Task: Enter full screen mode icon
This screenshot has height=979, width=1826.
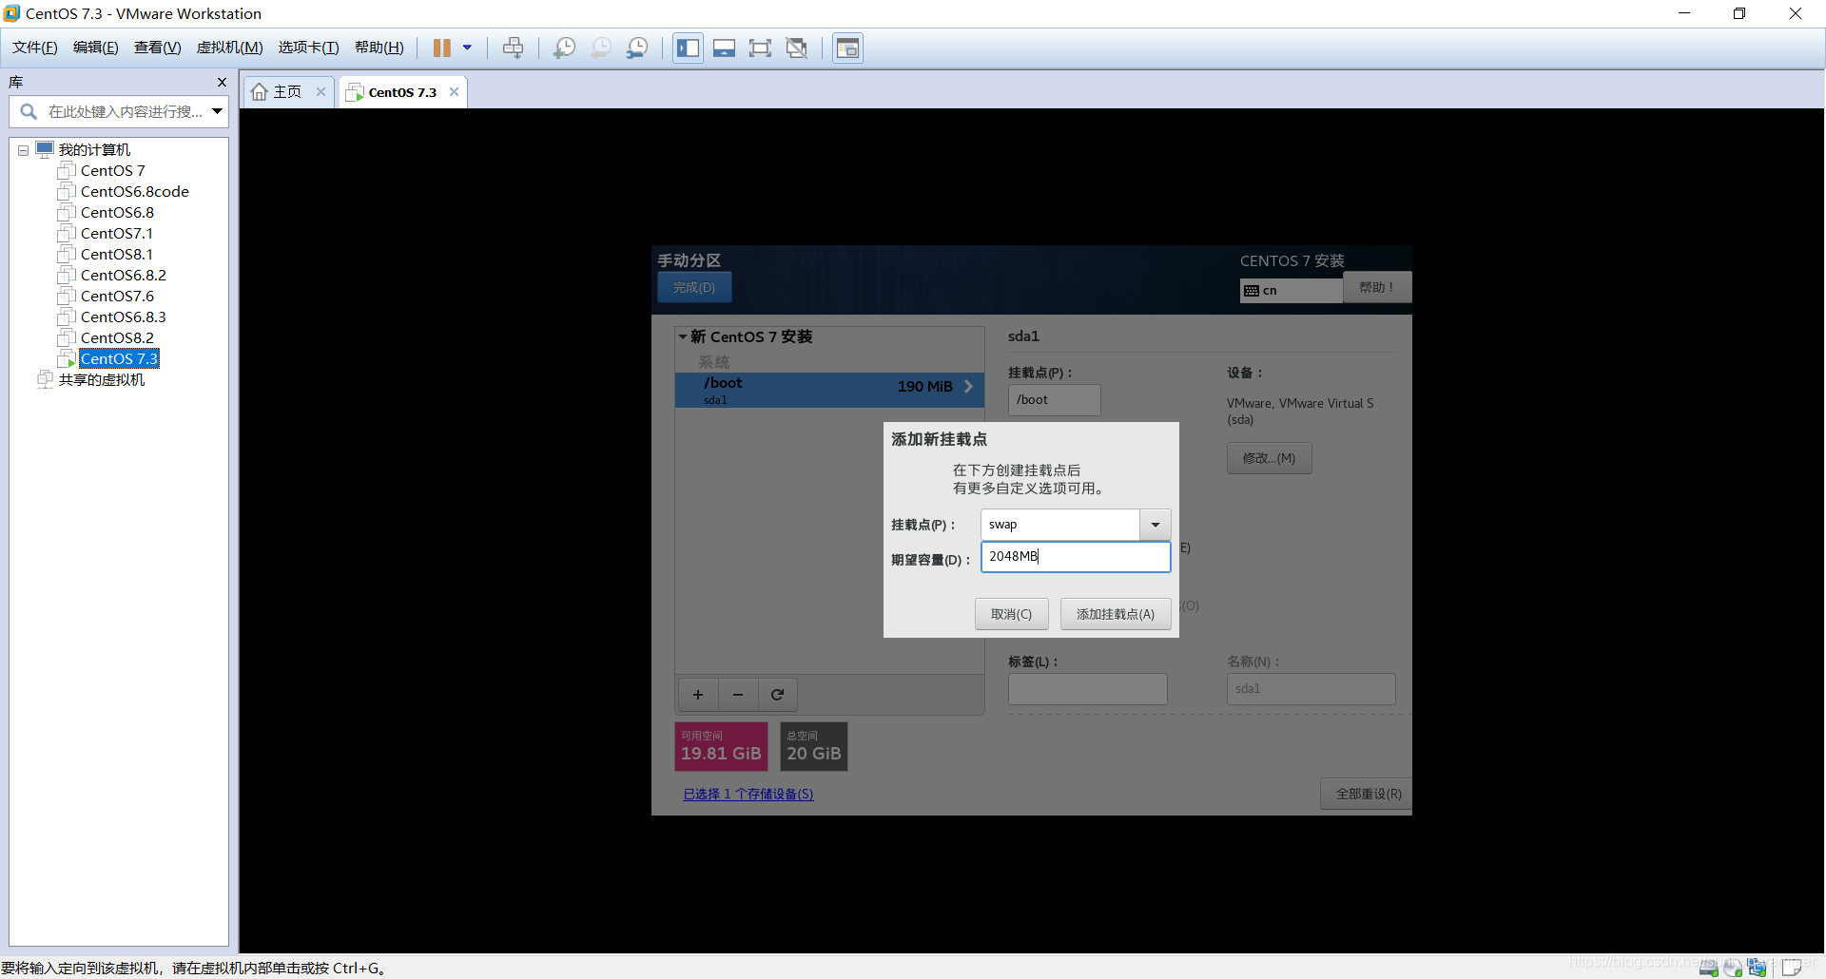Action: tap(760, 48)
